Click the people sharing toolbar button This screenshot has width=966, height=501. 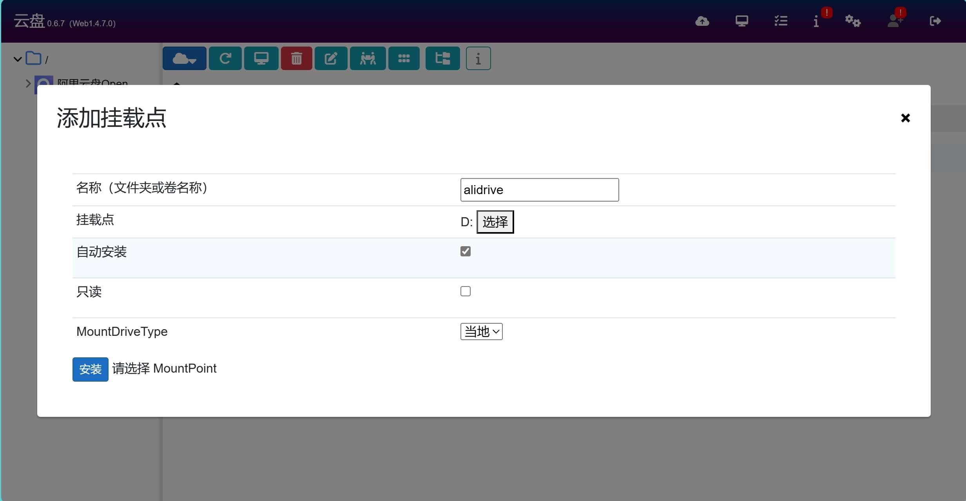pos(368,58)
